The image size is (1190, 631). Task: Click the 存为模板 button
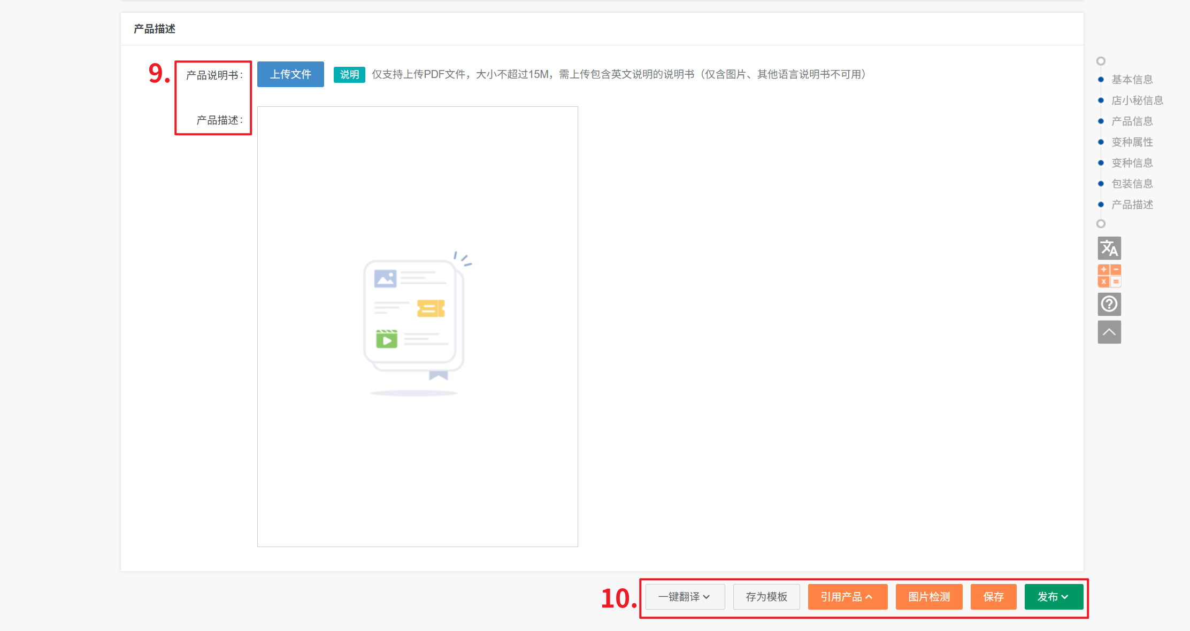[766, 597]
